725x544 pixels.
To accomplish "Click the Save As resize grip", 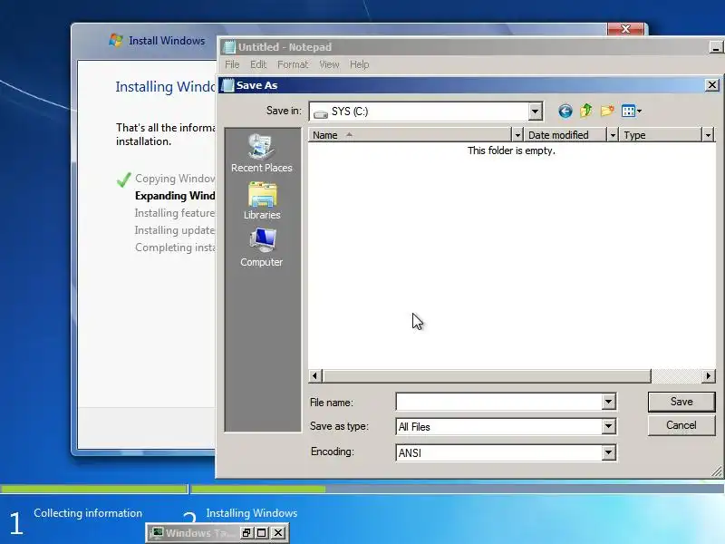I will click(x=717, y=471).
